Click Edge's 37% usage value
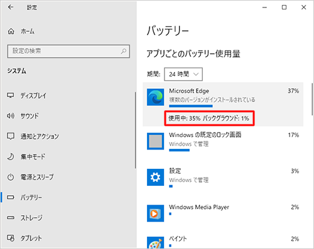Viewport: 314px width, 249px height. click(x=293, y=91)
